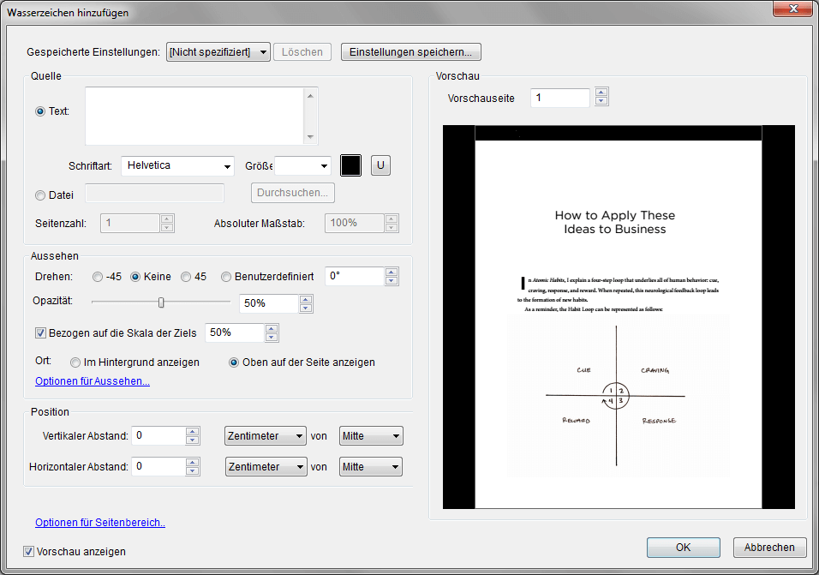This screenshot has width=819, height=575.
Task: Choose Im Hintergrund anzeigen option
Action: (x=76, y=362)
